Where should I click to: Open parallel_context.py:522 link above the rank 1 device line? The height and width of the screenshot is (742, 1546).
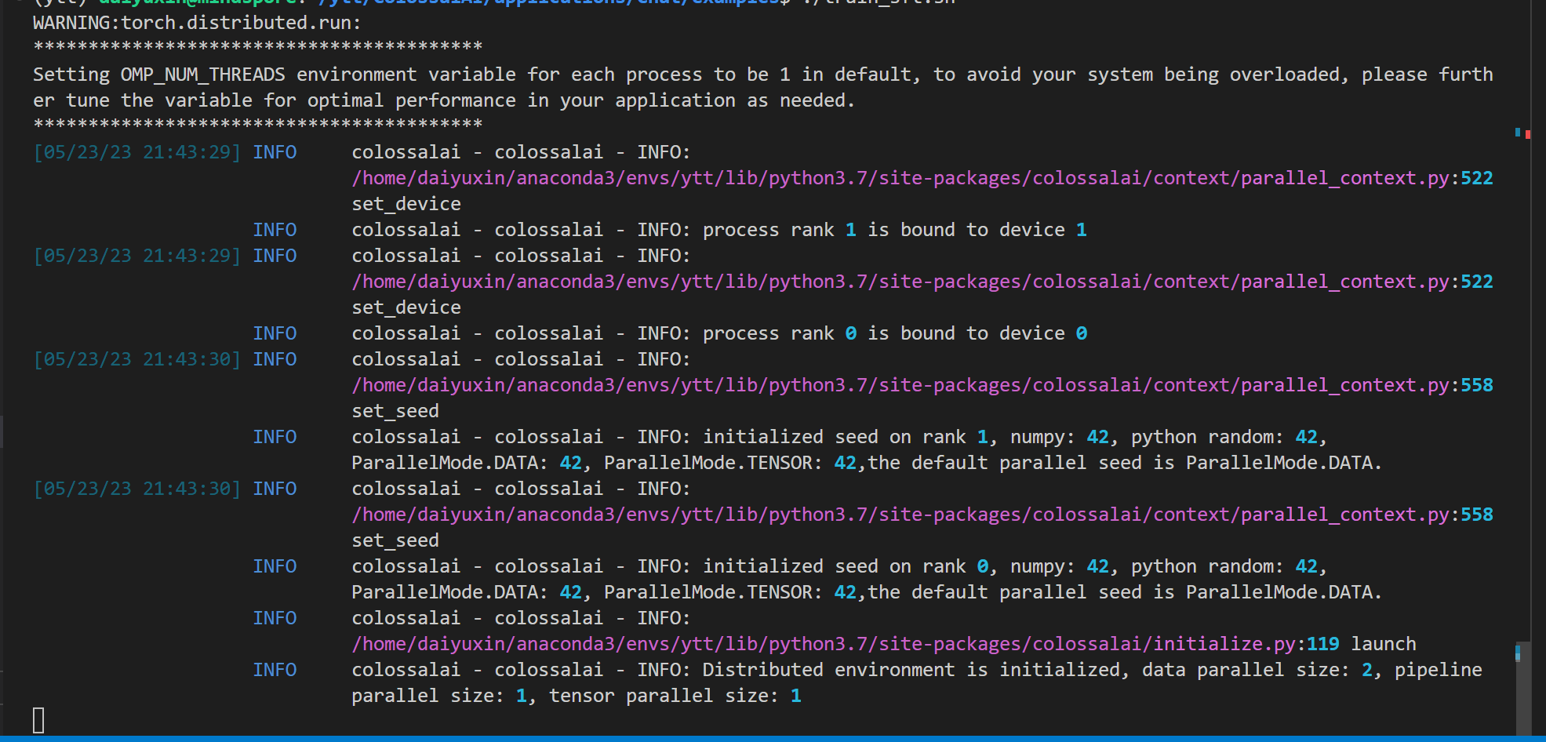(922, 178)
